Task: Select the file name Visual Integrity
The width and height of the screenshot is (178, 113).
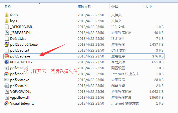Action: pos(22,103)
